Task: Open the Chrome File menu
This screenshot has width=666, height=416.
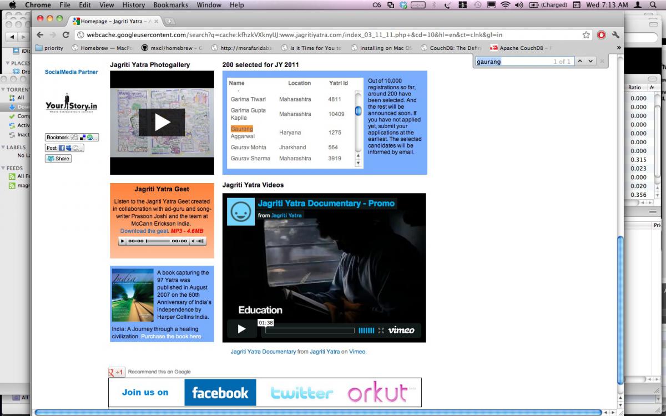Action: pyautogui.click(x=65, y=5)
